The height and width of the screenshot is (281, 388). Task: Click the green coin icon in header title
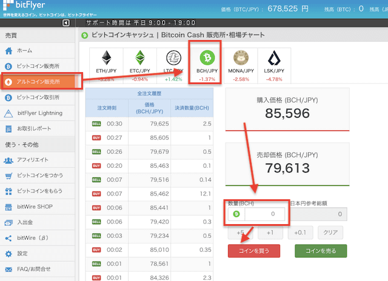[85, 35]
